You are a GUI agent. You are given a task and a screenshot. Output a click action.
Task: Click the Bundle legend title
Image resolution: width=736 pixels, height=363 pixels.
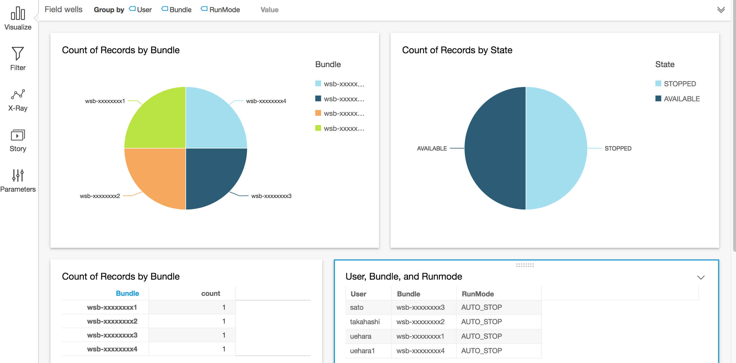click(328, 64)
